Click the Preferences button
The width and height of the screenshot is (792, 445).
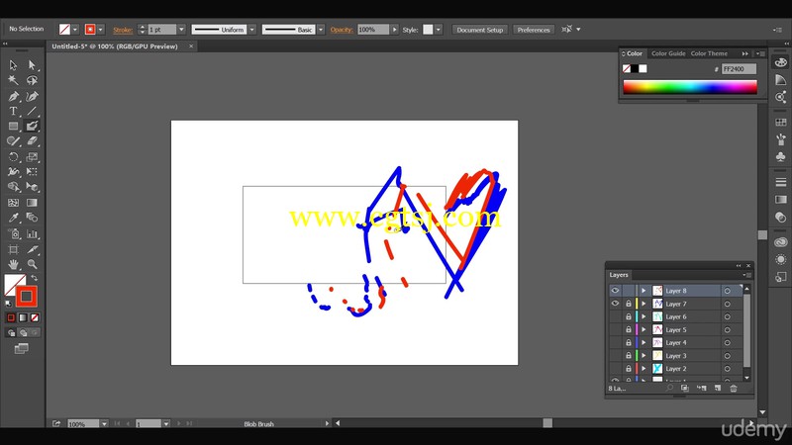tap(534, 30)
